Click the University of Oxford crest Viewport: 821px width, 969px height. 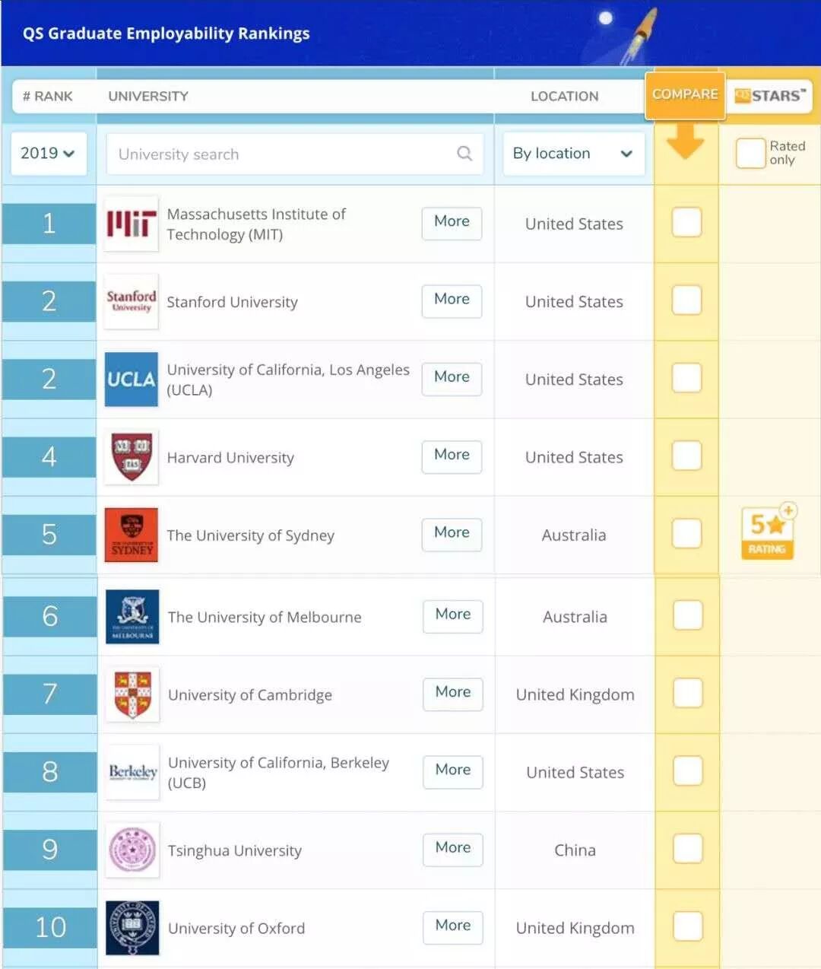[132, 928]
